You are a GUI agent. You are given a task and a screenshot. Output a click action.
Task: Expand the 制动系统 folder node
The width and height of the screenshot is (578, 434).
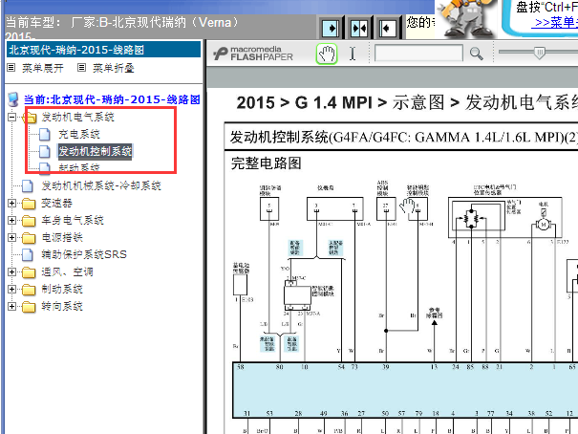[x=11, y=289]
